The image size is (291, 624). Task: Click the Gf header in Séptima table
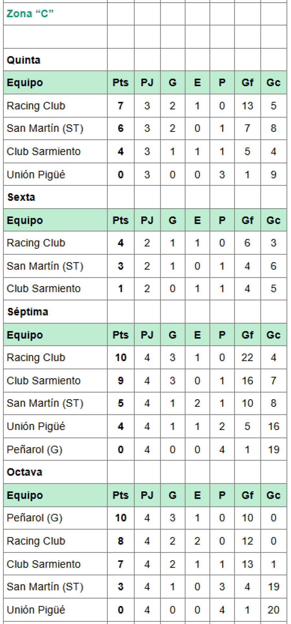pyautogui.click(x=247, y=335)
